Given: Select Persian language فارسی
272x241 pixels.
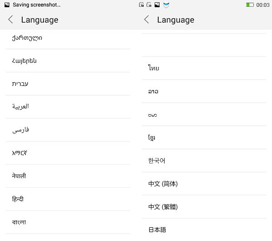Looking at the screenshot, I should click(x=20, y=130).
